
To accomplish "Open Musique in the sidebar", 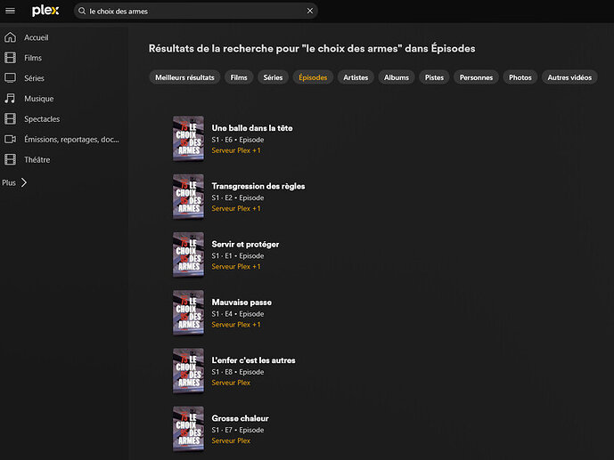I will [39, 99].
